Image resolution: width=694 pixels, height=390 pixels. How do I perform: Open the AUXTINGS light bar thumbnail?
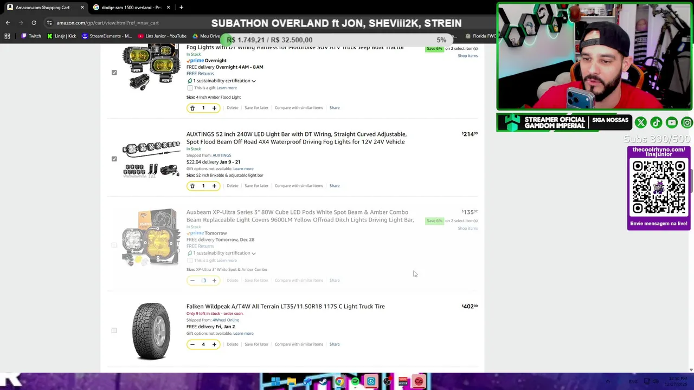tap(151, 159)
